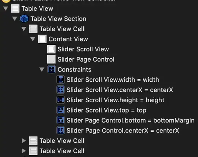Viewport: 198px width, 157px height.
Task: Collapse the first expanded Table View Cell
Action: tap(23, 29)
